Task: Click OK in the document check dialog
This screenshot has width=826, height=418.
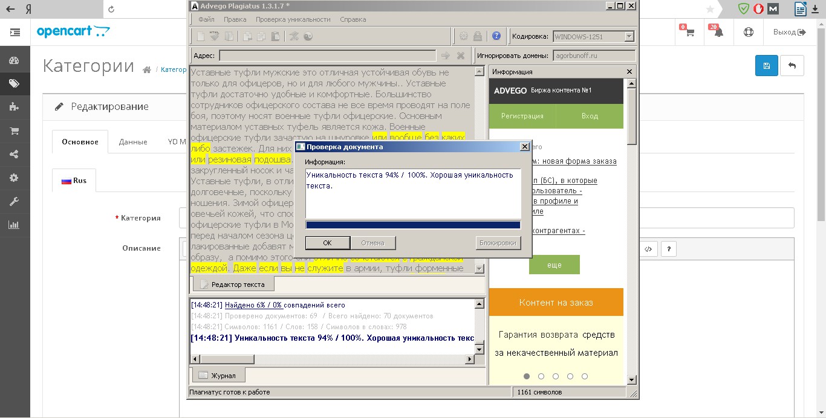Action: pos(327,243)
